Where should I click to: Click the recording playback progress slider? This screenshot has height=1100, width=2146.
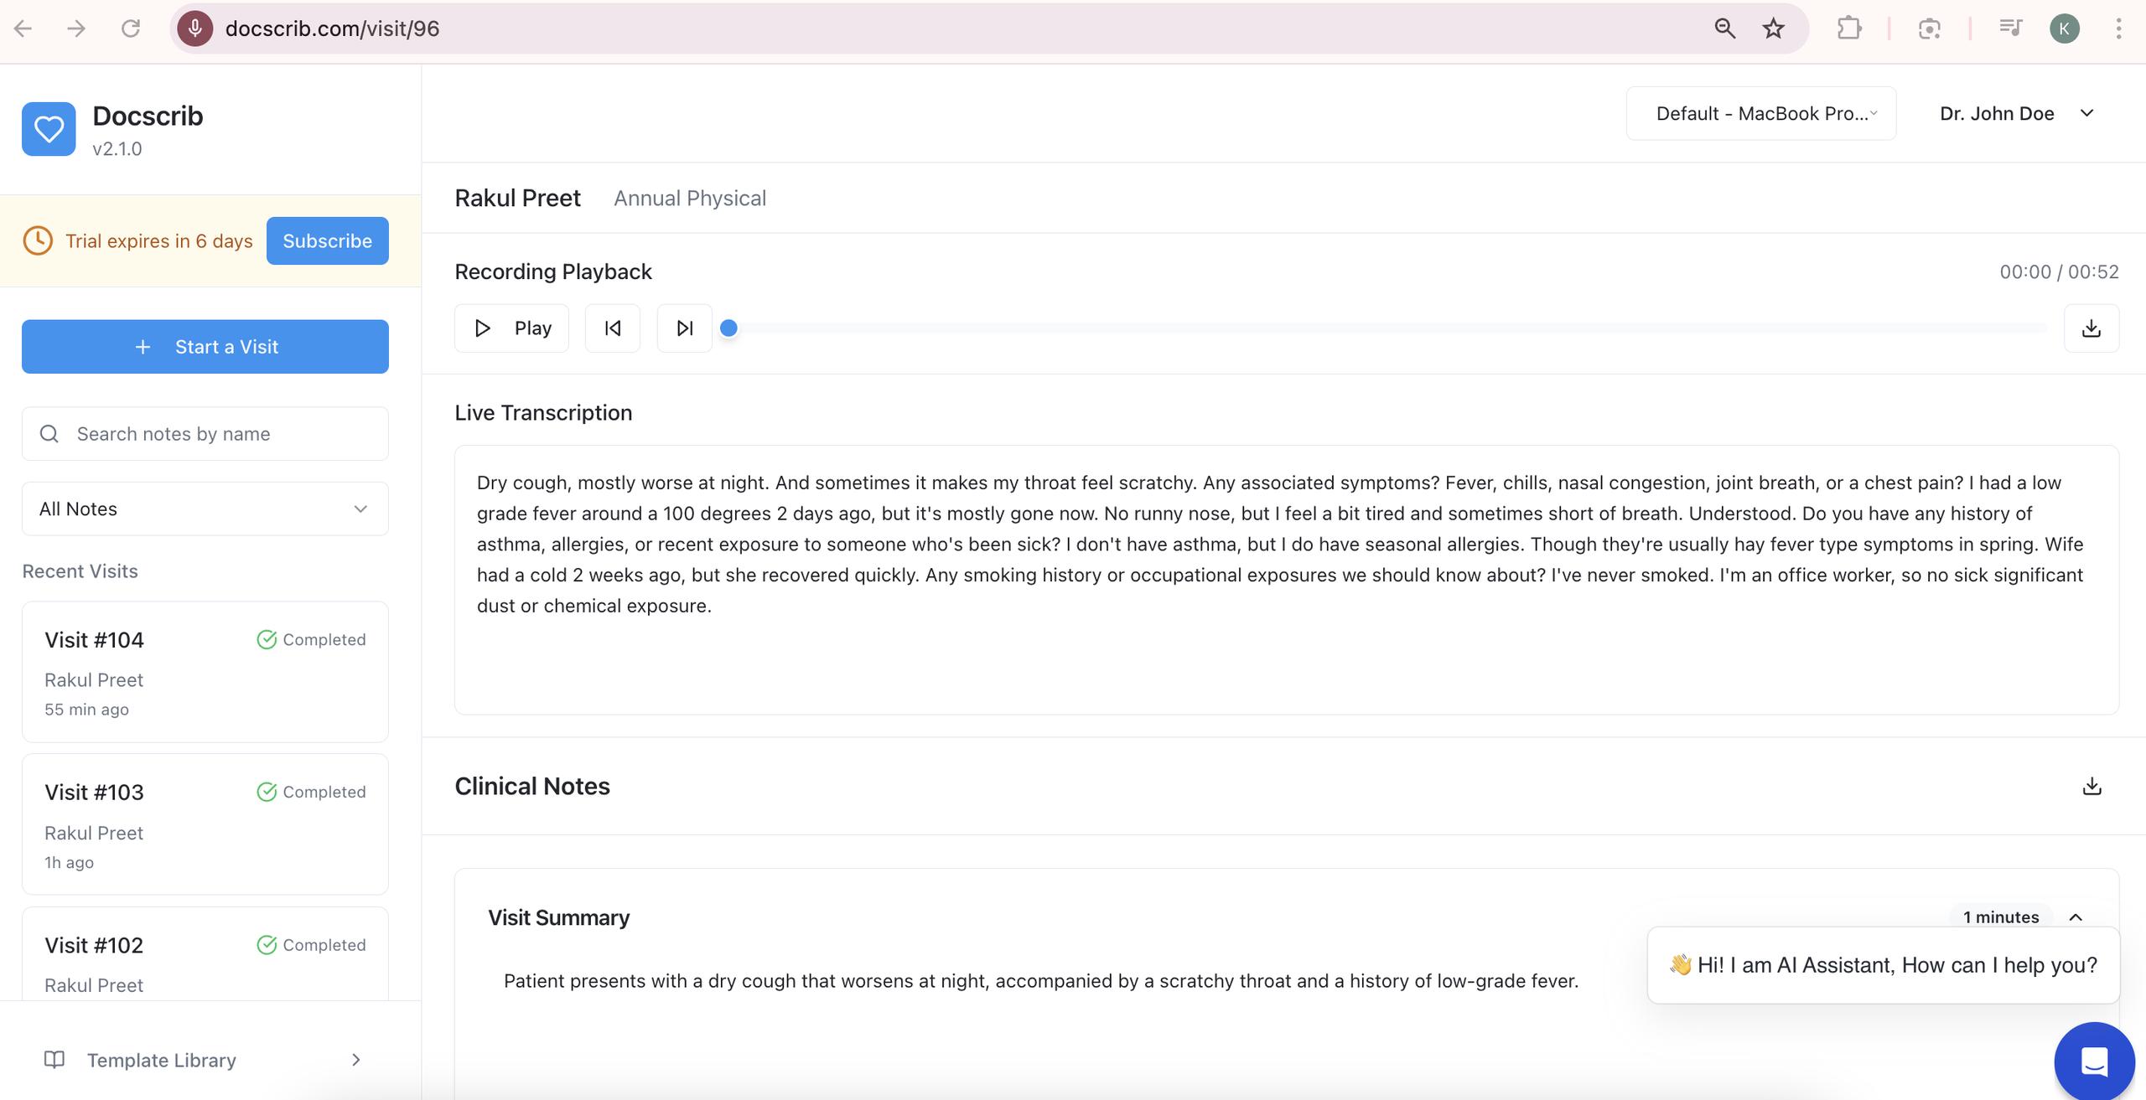[1383, 328]
